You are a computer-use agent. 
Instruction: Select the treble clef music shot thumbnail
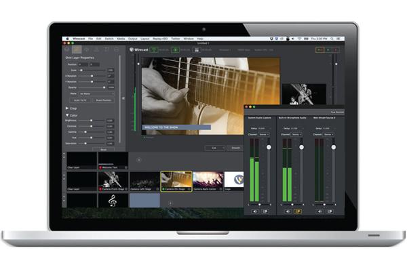tap(113, 201)
